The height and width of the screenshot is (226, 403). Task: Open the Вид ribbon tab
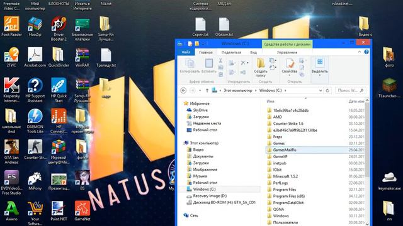coord(253,52)
